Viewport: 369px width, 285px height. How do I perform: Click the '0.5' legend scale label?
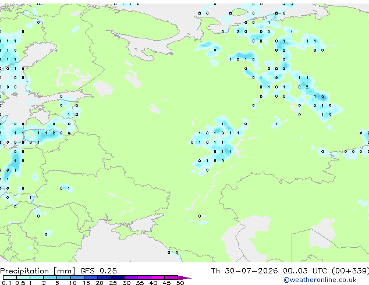20,283
